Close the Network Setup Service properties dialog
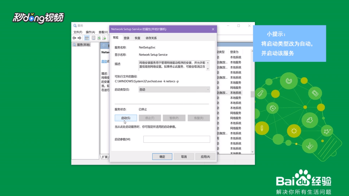The height and width of the screenshot is (196, 349). tap(213, 29)
